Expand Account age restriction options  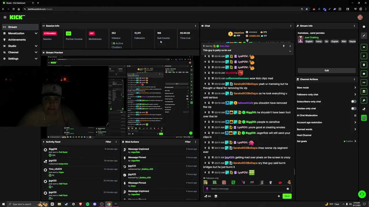pos(355,122)
